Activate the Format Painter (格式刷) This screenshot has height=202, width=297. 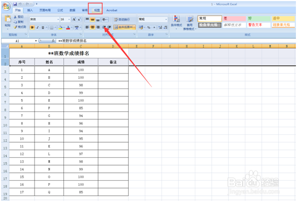[20, 27]
